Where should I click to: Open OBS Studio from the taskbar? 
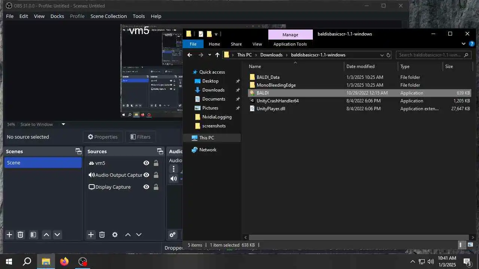[83, 262]
